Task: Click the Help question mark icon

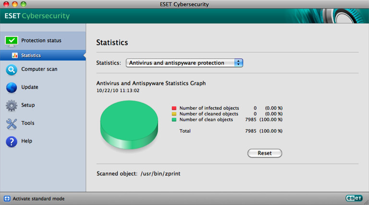Action: pos(12,142)
